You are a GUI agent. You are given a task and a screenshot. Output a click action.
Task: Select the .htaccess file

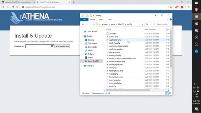[113, 34]
